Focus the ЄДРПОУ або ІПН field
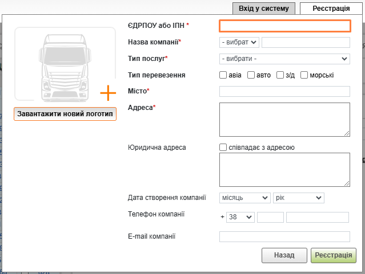The image size is (365, 274). pyautogui.click(x=284, y=26)
